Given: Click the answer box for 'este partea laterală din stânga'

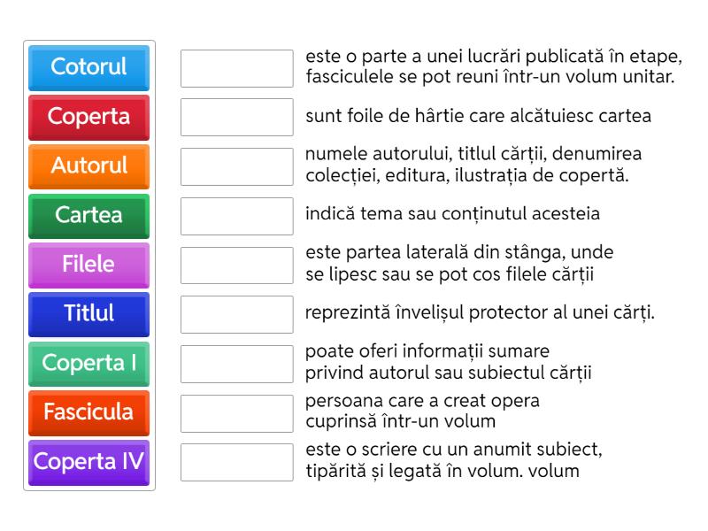Looking at the screenshot, I should pyautogui.click(x=236, y=265).
